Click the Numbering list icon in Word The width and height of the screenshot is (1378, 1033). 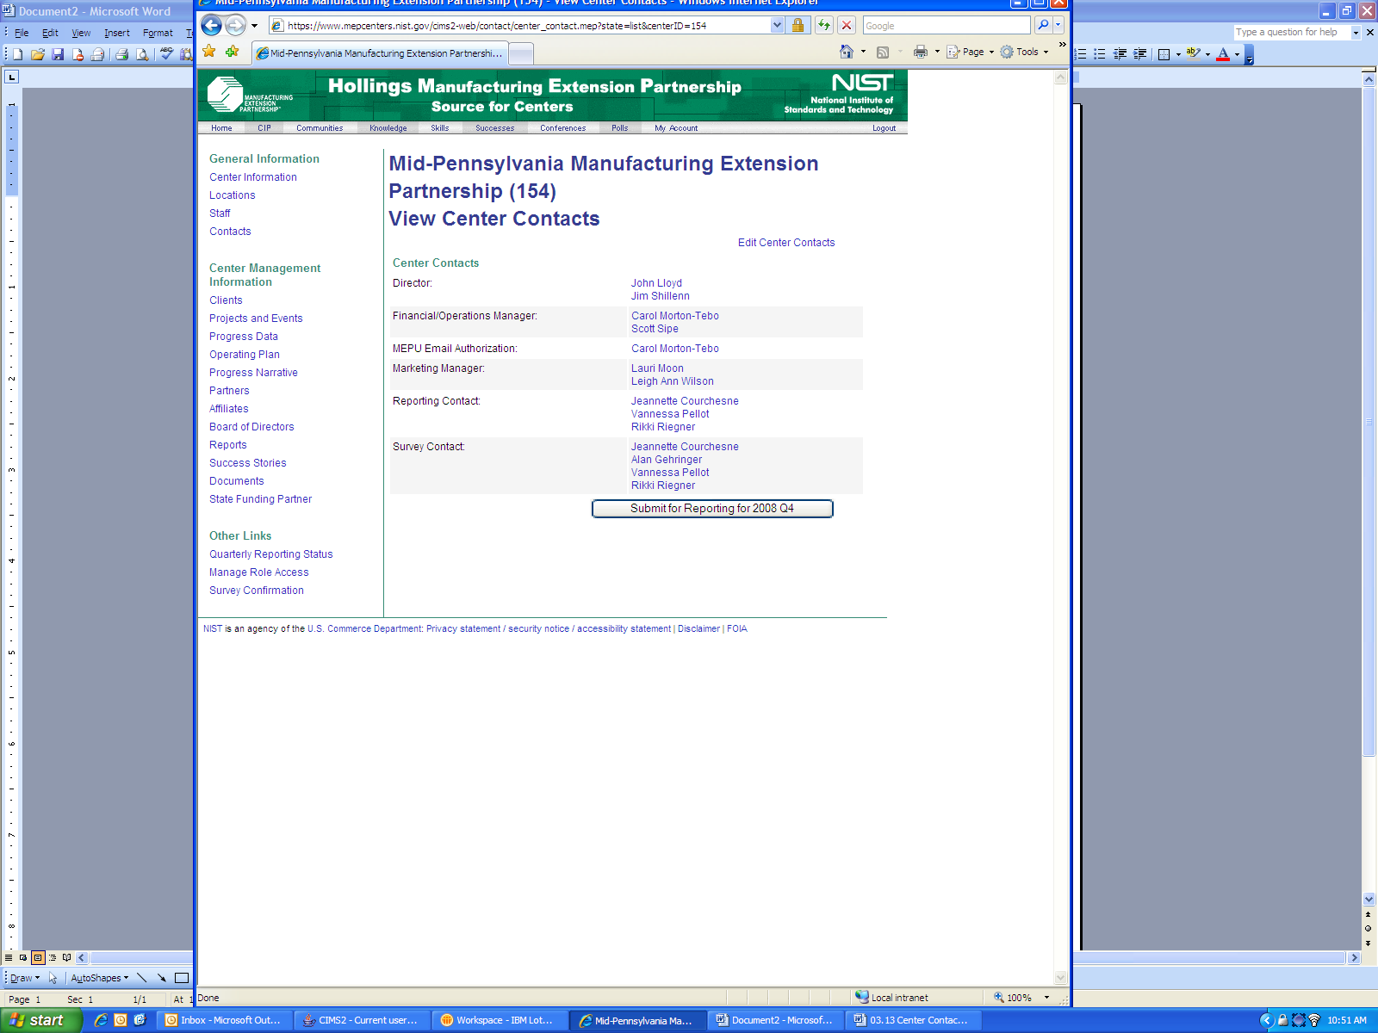click(1081, 54)
